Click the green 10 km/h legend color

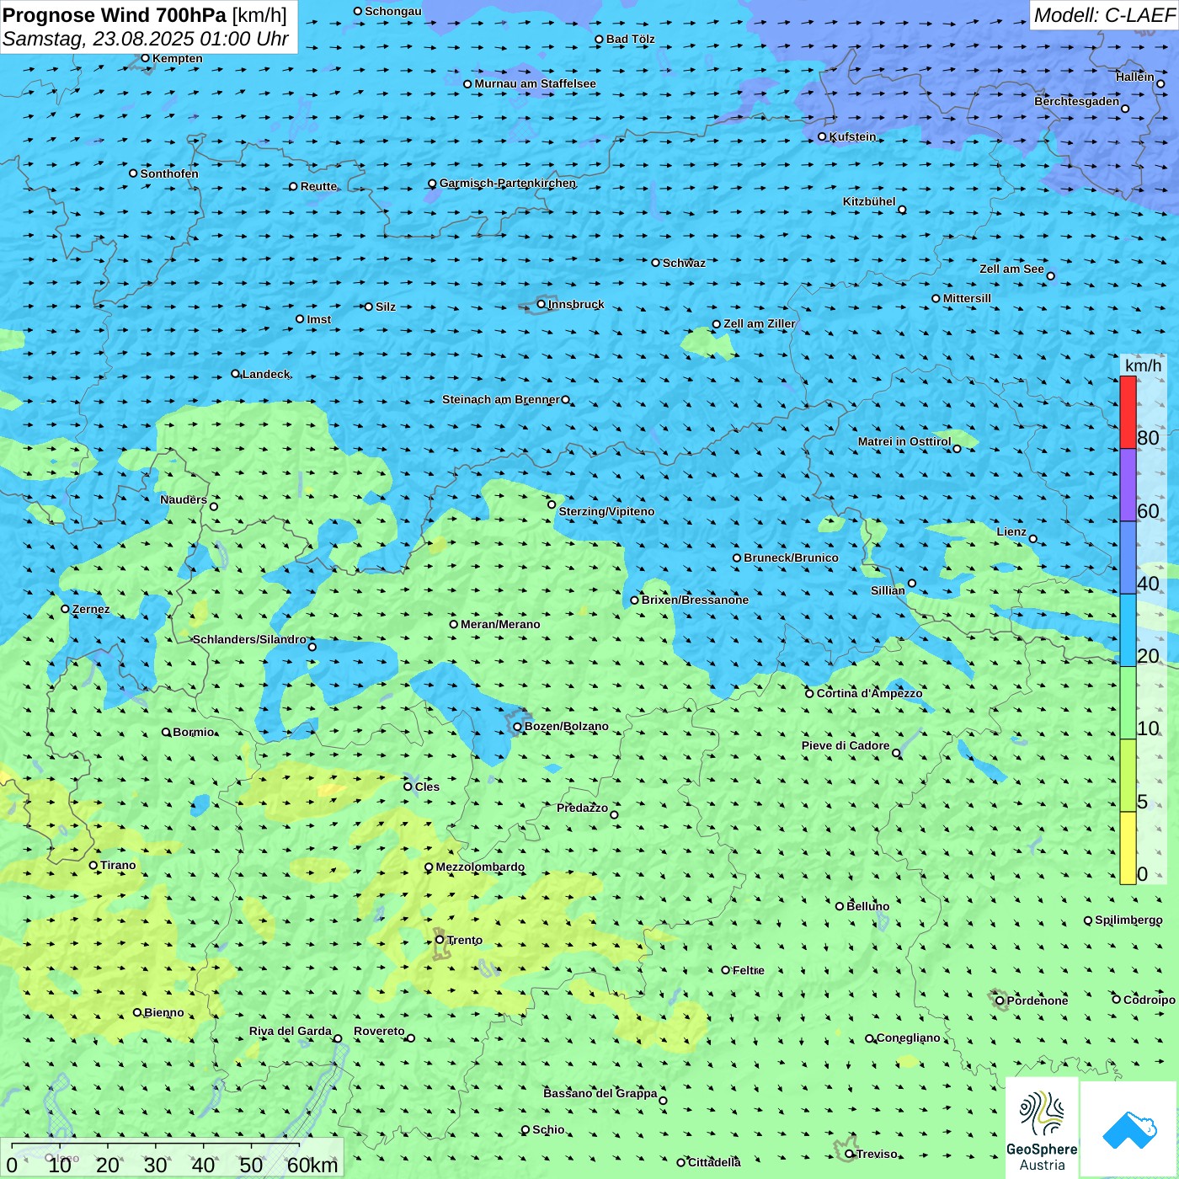point(1128,703)
